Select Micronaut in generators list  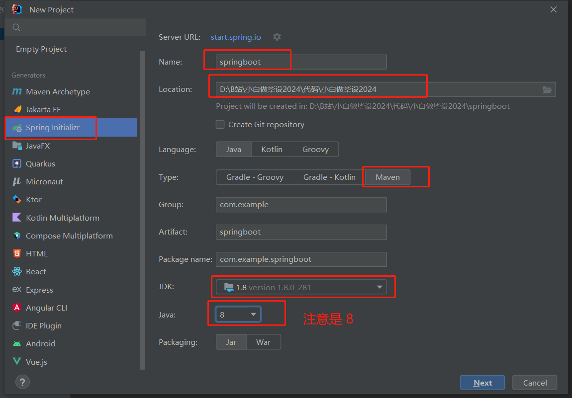point(44,181)
